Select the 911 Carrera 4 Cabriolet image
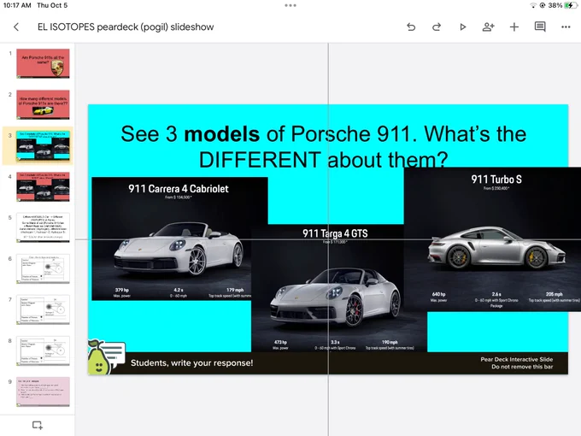 tap(179, 239)
